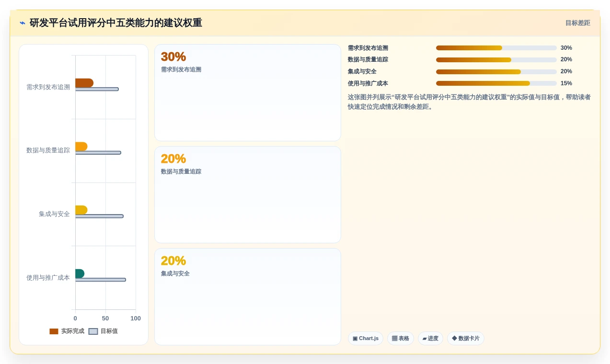Open the 30% 需求到发布追溯 data card

pyautogui.click(x=247, y=93)
